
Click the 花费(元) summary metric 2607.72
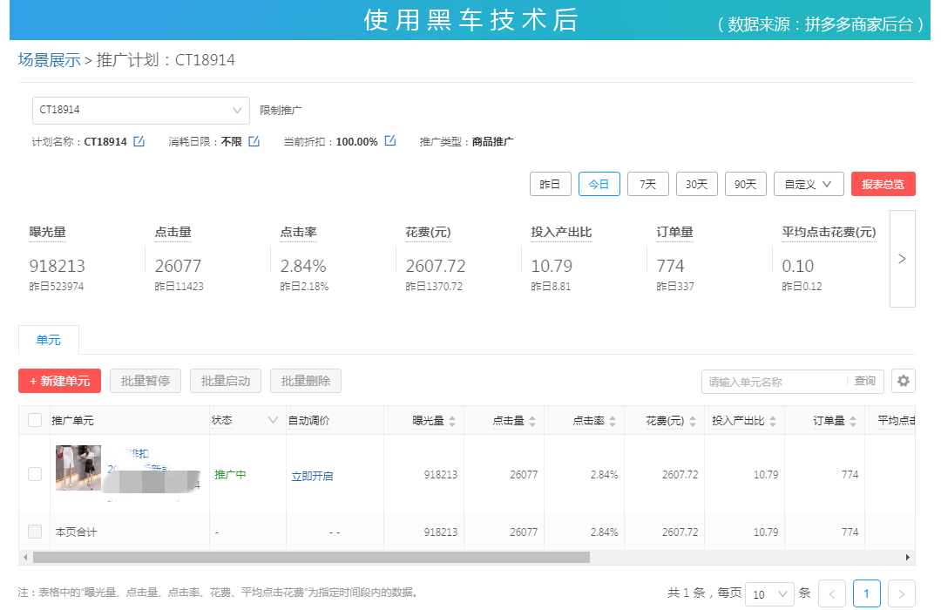point(436,266)
